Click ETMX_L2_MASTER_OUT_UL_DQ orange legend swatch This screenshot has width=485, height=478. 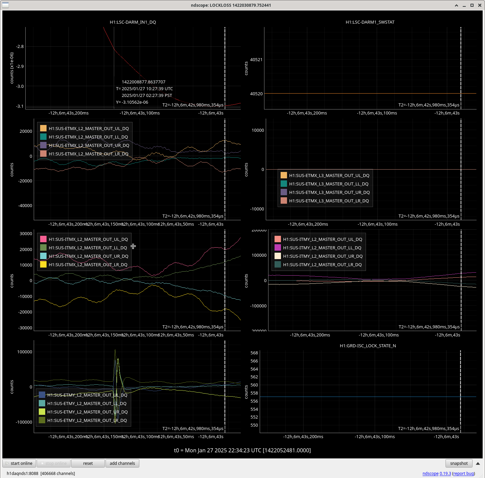coord(43,128)
